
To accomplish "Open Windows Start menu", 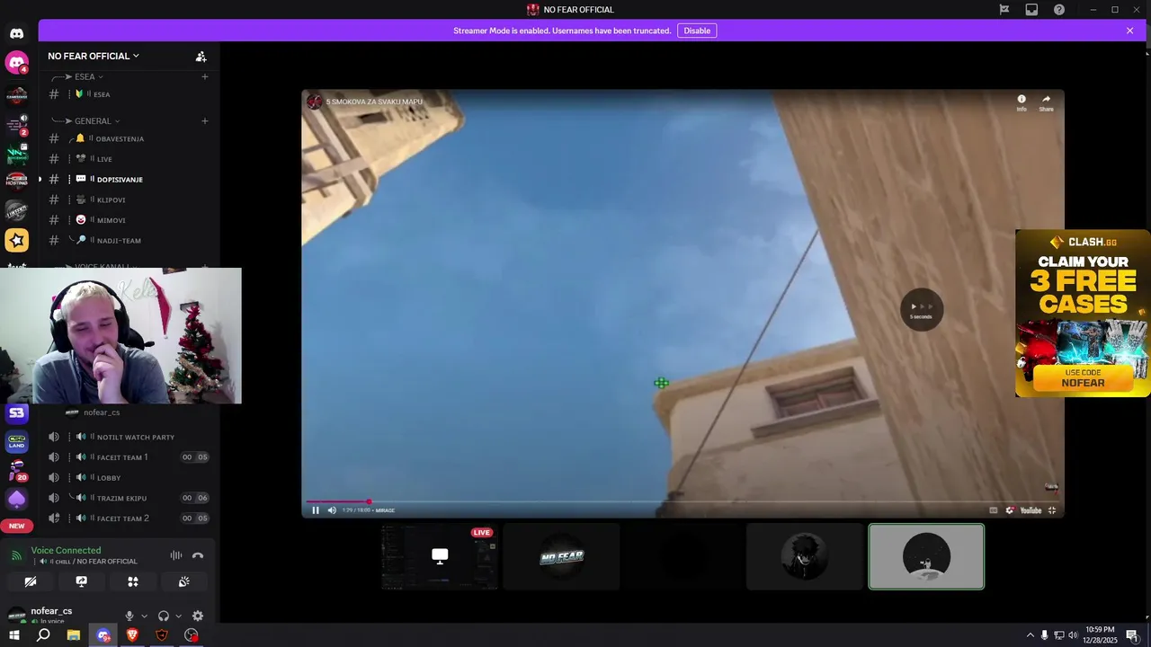I will [x=14, y=635].
